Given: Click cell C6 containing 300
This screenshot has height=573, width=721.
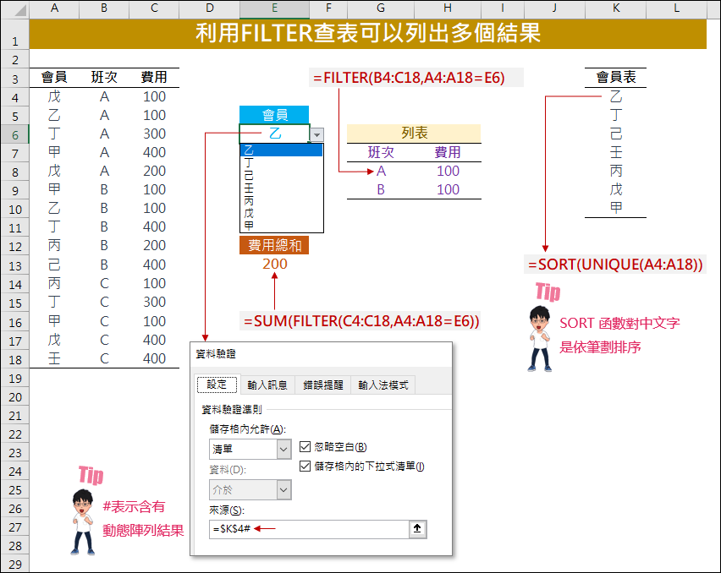Looking at the screenshot, I should tap(154, 134).
